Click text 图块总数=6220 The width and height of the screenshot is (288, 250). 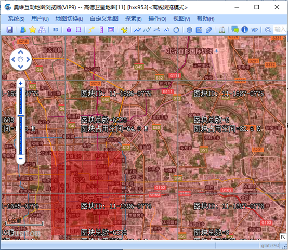coord(104,120)
